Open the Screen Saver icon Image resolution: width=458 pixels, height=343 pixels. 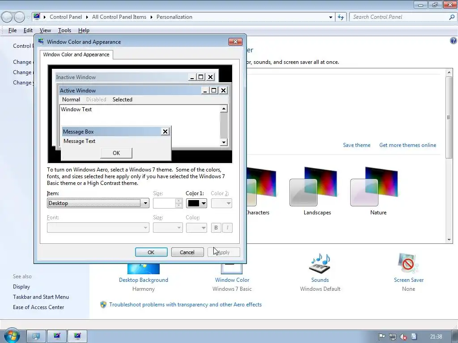(408, 263)
